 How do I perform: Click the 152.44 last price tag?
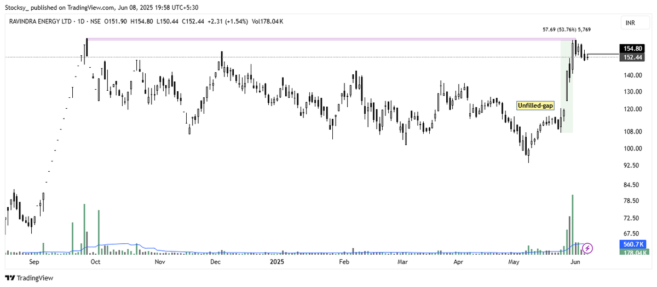click(631, 57)
